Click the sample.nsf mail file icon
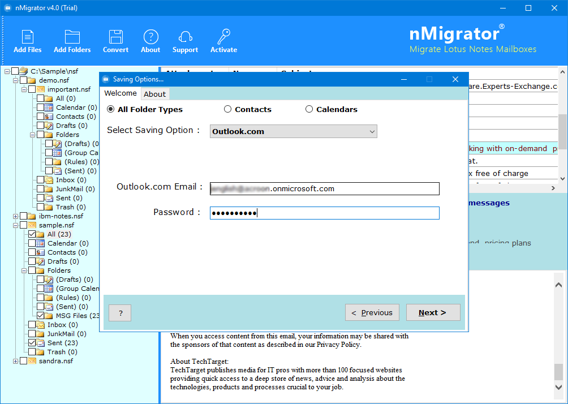 click(32, 225)
